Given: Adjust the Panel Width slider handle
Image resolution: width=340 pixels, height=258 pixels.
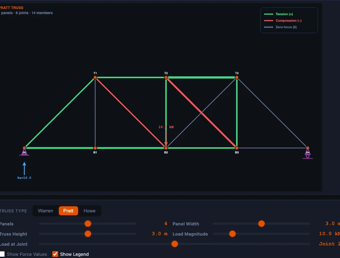Looking at the screenshot, I should coord(261,224).
